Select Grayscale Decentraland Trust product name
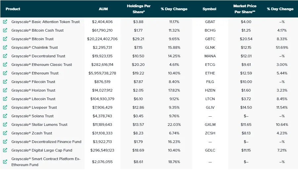 (38, 56)
